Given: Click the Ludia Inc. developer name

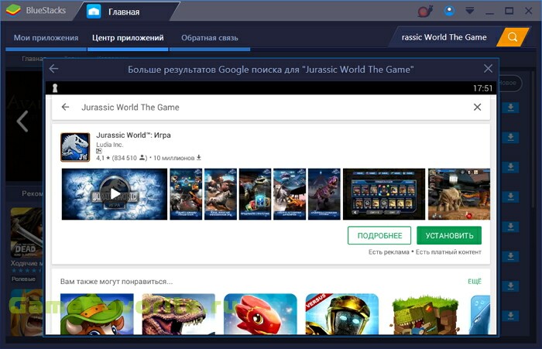Looking at the screenshot, I should [110, 145].
